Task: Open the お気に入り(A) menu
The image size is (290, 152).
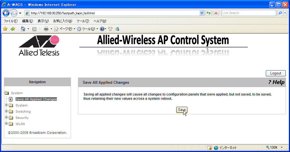Action: tap(63, 21)
